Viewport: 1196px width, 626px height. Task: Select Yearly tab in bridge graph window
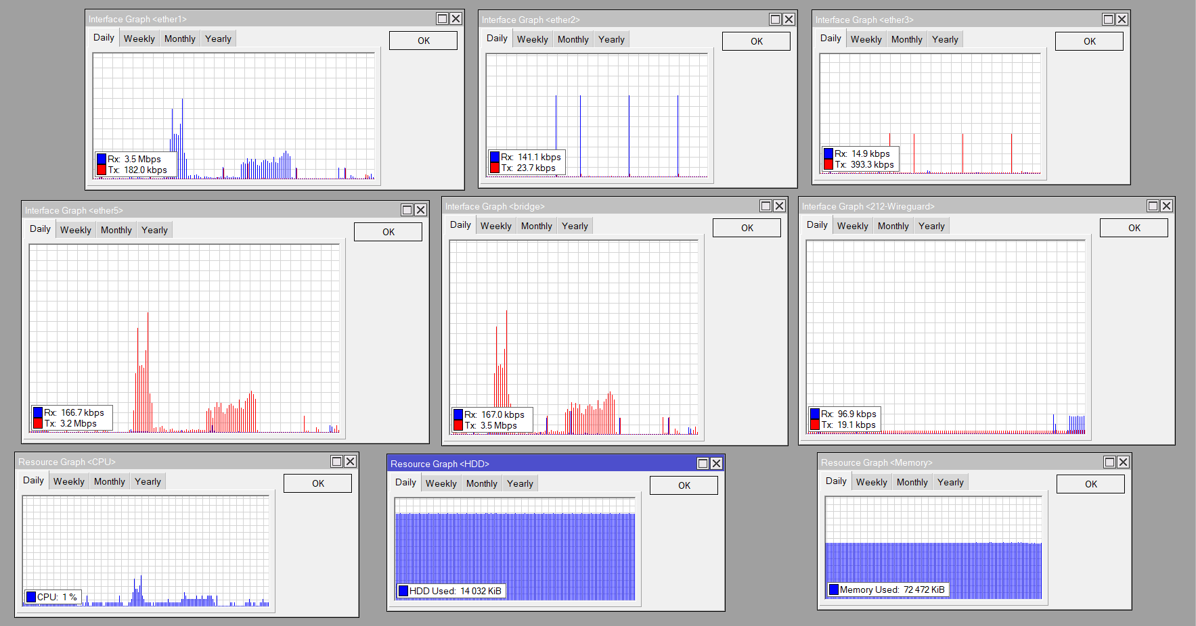click(x=575, y=226)
